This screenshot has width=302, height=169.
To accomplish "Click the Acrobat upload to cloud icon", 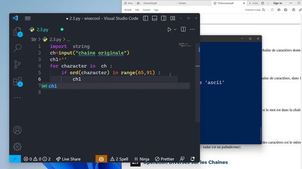I will (279, 10).
